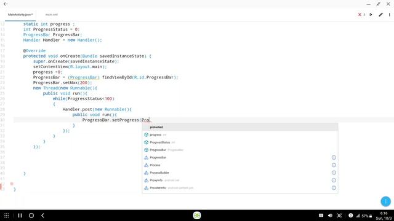Click the '@Override' annotation
394x221 pixels.
tap(34, 50)
